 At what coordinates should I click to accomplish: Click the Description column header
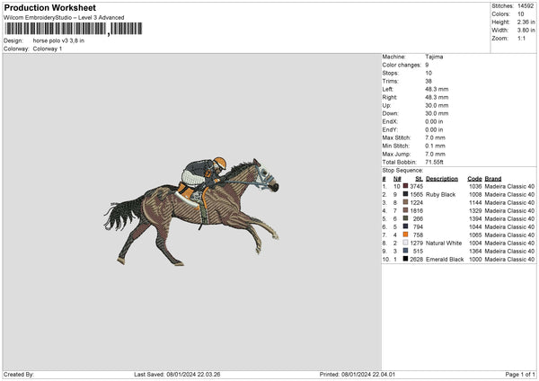pyautogui.click(x=442, y=178)
